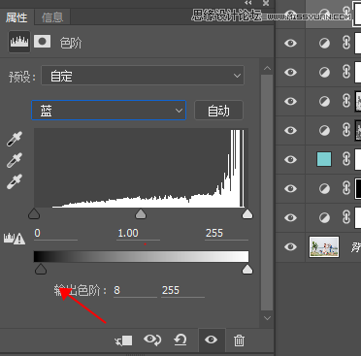Image resolution: width=361 pixels, height=356 pixels.
Task: Hide layer directly above the Background layer
Action: point(290,217)
